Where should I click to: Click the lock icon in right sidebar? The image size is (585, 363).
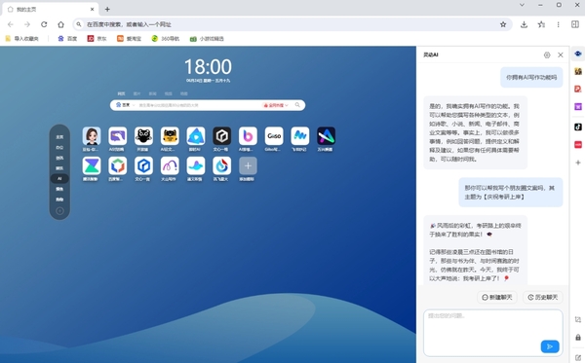578,338
